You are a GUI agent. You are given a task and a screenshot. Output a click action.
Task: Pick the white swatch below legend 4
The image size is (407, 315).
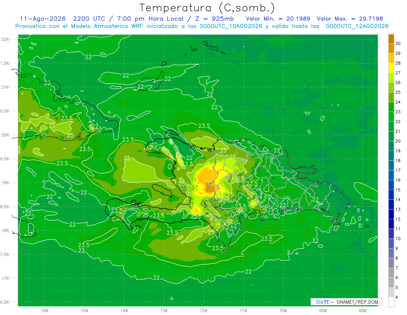(x=391, y=302)
